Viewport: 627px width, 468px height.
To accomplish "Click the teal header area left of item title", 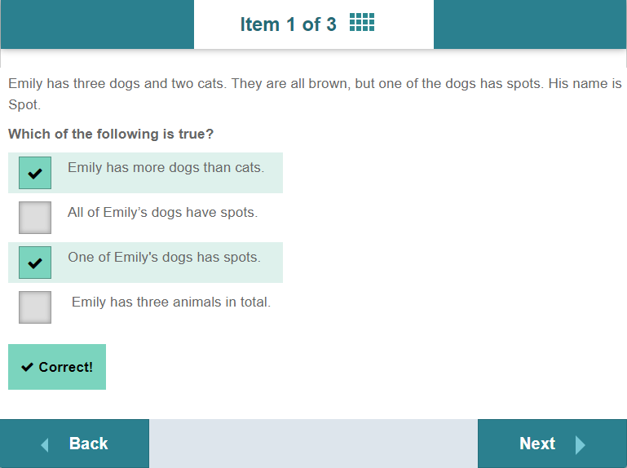I will (x=97, y=24).
